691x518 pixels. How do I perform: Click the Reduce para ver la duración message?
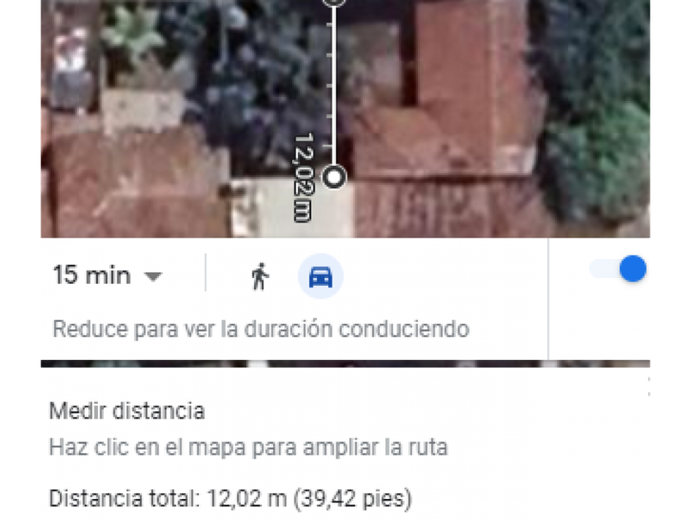coord(261,329)
